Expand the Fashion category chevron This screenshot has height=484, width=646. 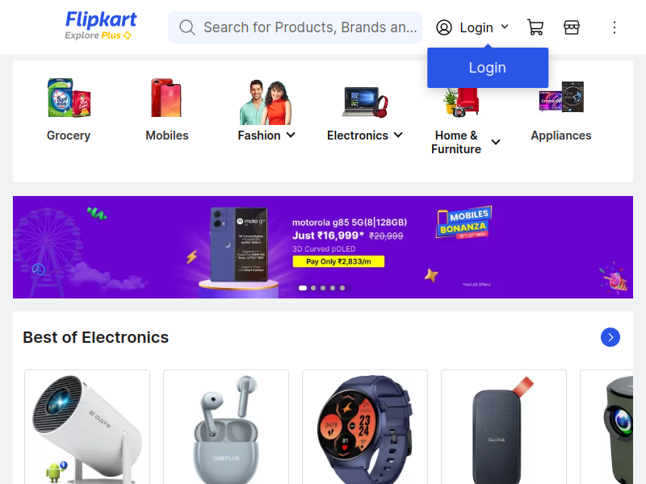tap(291, 135)
